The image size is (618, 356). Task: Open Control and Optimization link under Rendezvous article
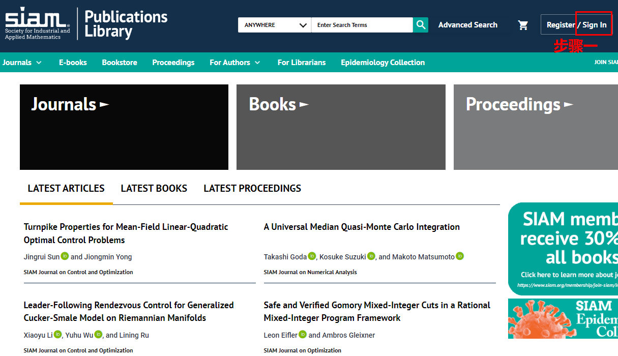[78, 350]
